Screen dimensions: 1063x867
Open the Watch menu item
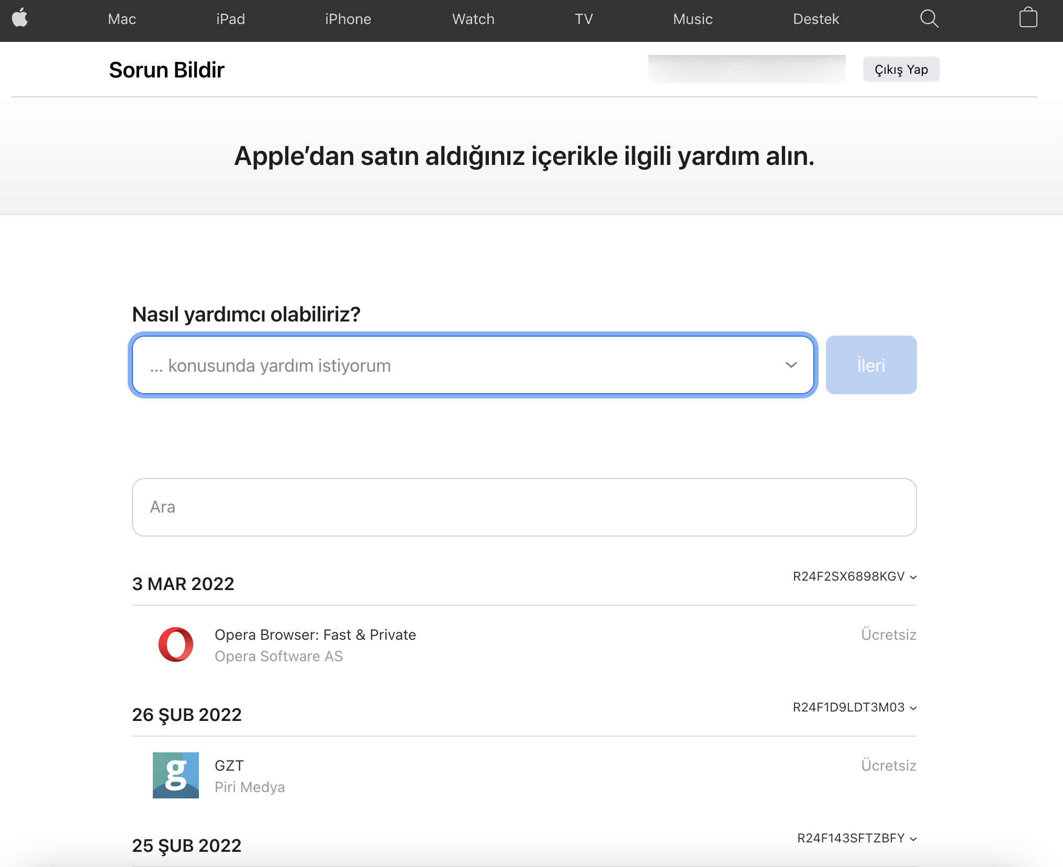tap(473, 19)
